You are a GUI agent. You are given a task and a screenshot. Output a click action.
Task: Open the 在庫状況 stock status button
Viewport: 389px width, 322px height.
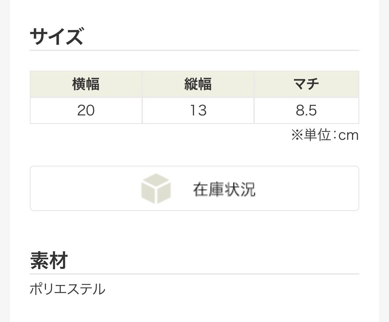(x=195, y=188)
